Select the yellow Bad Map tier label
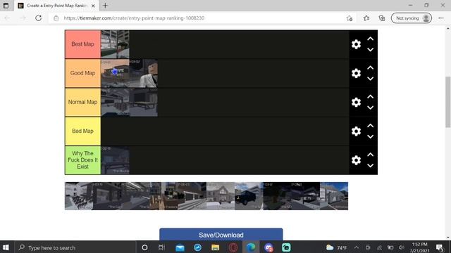Viewport: 451px width, 253px height. (83, 131)
